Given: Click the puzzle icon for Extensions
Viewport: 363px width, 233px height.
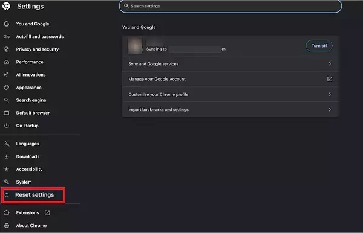Looking at the screenshot, I should 7,212.
